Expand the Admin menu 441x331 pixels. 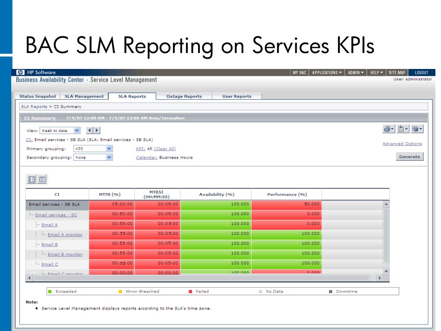click(x=356, y=72)
